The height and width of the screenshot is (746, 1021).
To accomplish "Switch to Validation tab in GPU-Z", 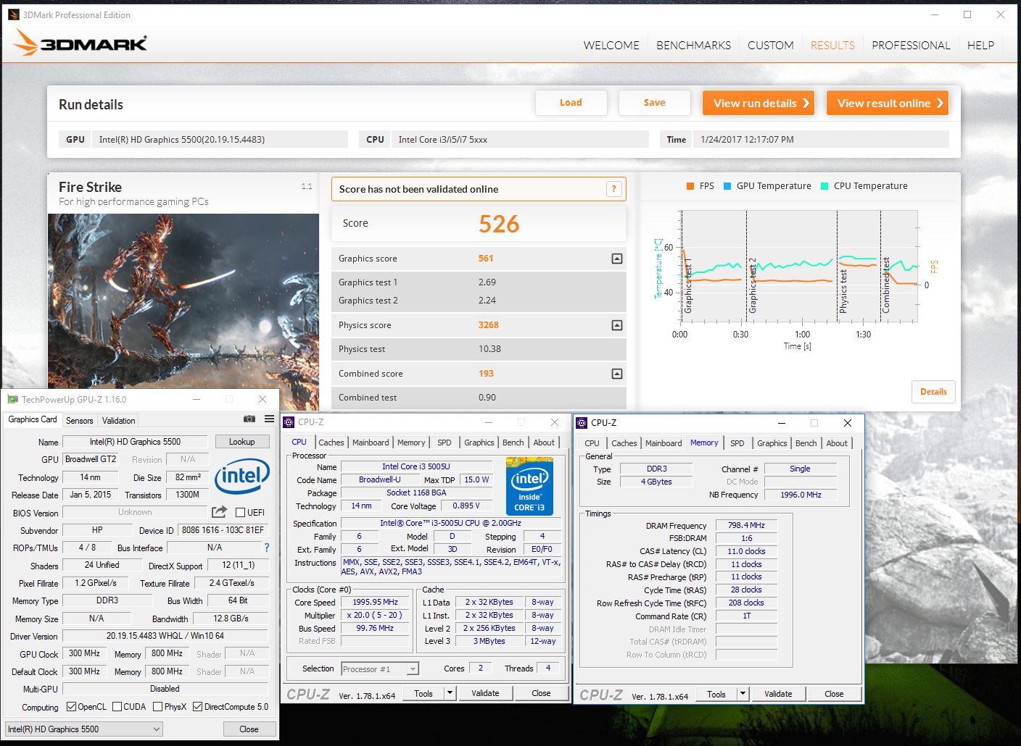I will [x=118, y=421].
